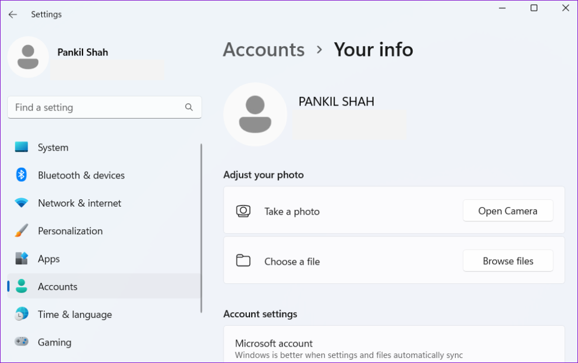Open the Apps settings icon

click(21, 259)
